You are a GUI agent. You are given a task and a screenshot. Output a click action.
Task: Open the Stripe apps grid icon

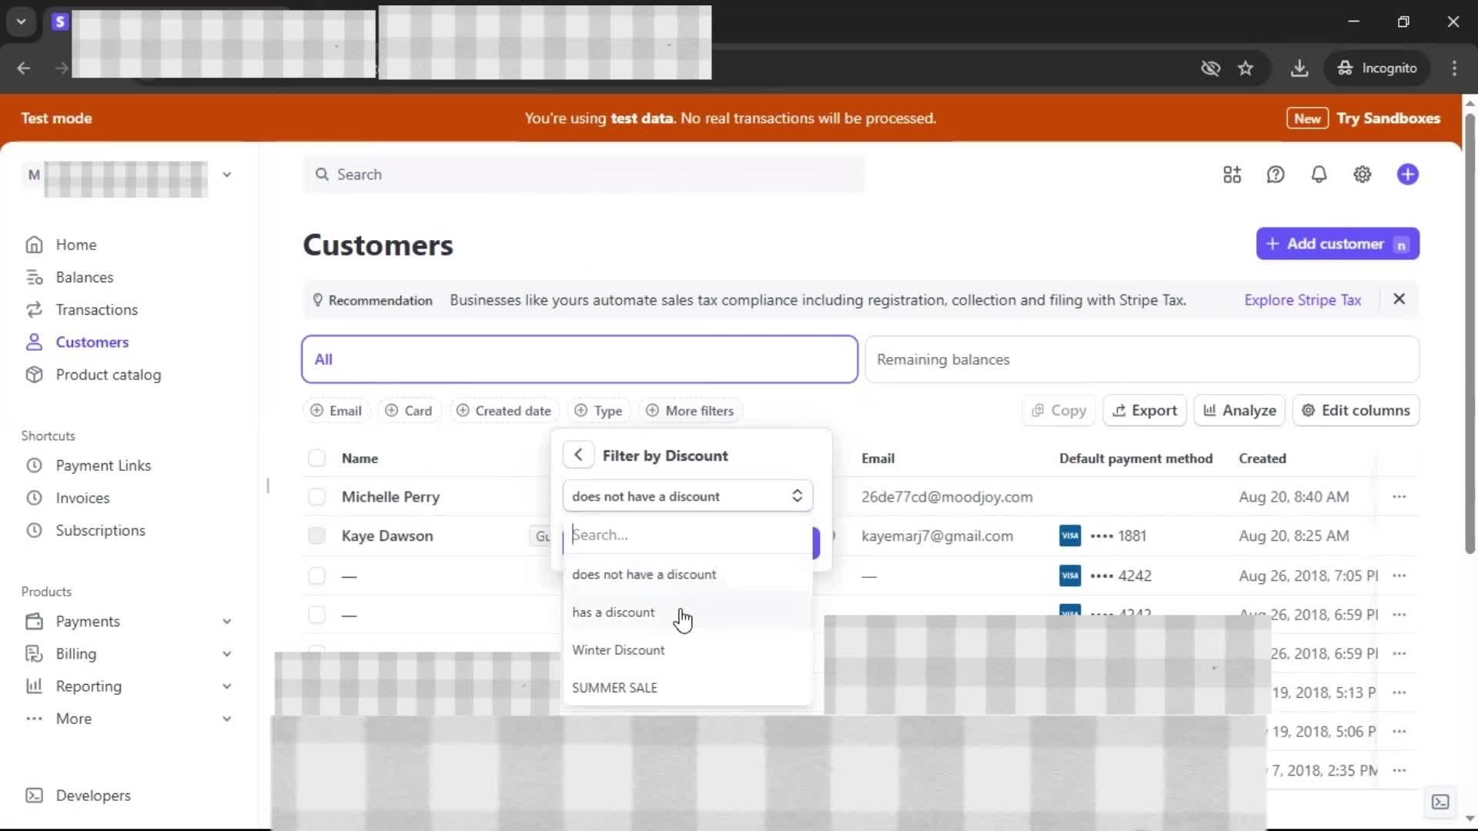tap(1232, 175)
